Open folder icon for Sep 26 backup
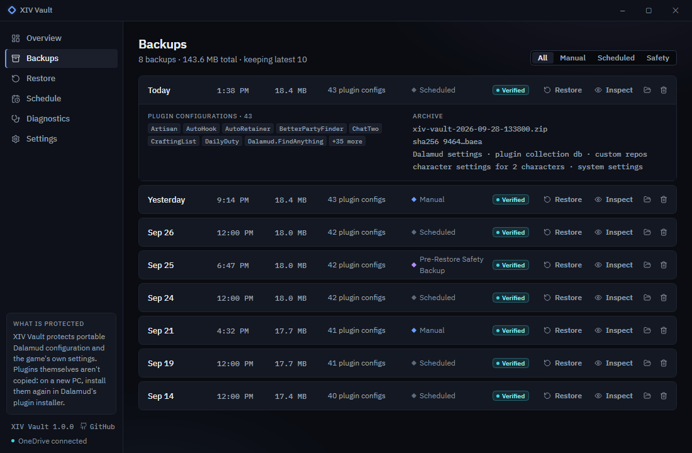Viewport: 692px width, 453px height. [647, 232]
